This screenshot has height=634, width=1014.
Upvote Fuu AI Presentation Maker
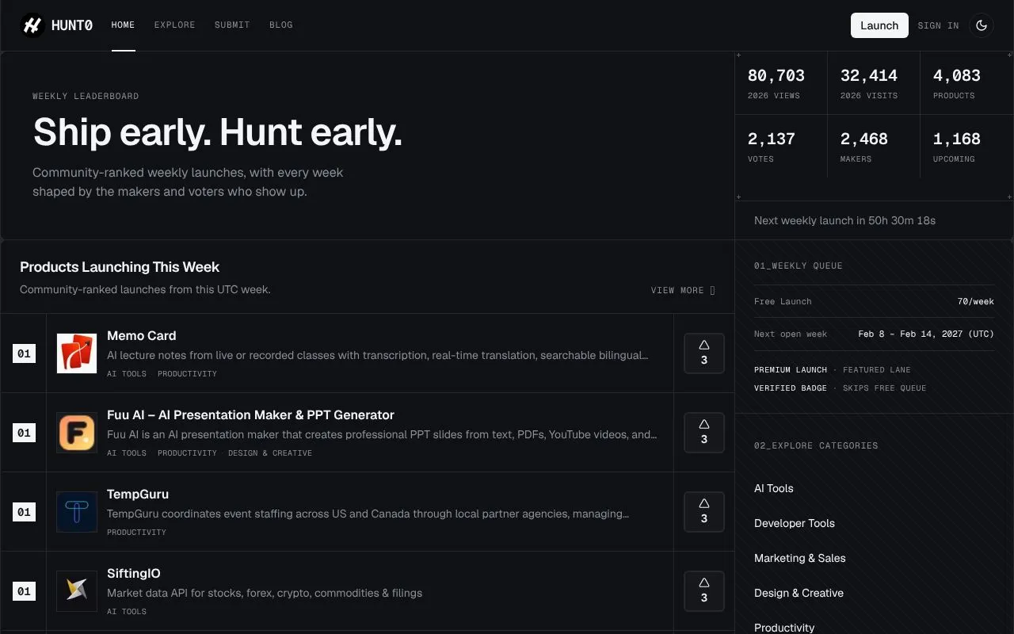[x=704, y=433]
